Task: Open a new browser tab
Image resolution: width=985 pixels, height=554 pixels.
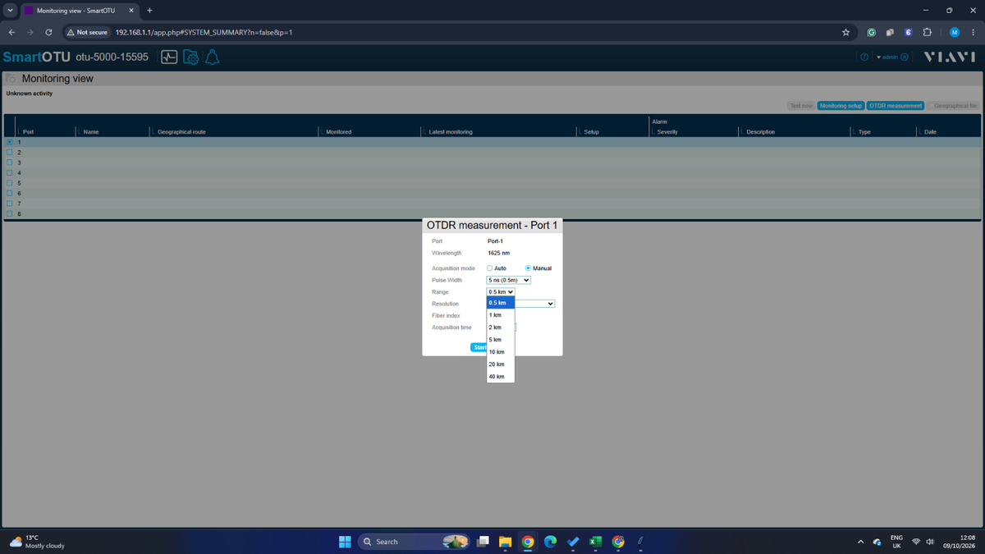Action: point(149,10)
